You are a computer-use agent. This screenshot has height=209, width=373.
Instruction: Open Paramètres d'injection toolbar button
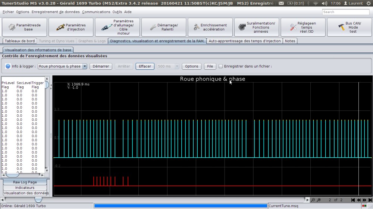tap(71, 27)
